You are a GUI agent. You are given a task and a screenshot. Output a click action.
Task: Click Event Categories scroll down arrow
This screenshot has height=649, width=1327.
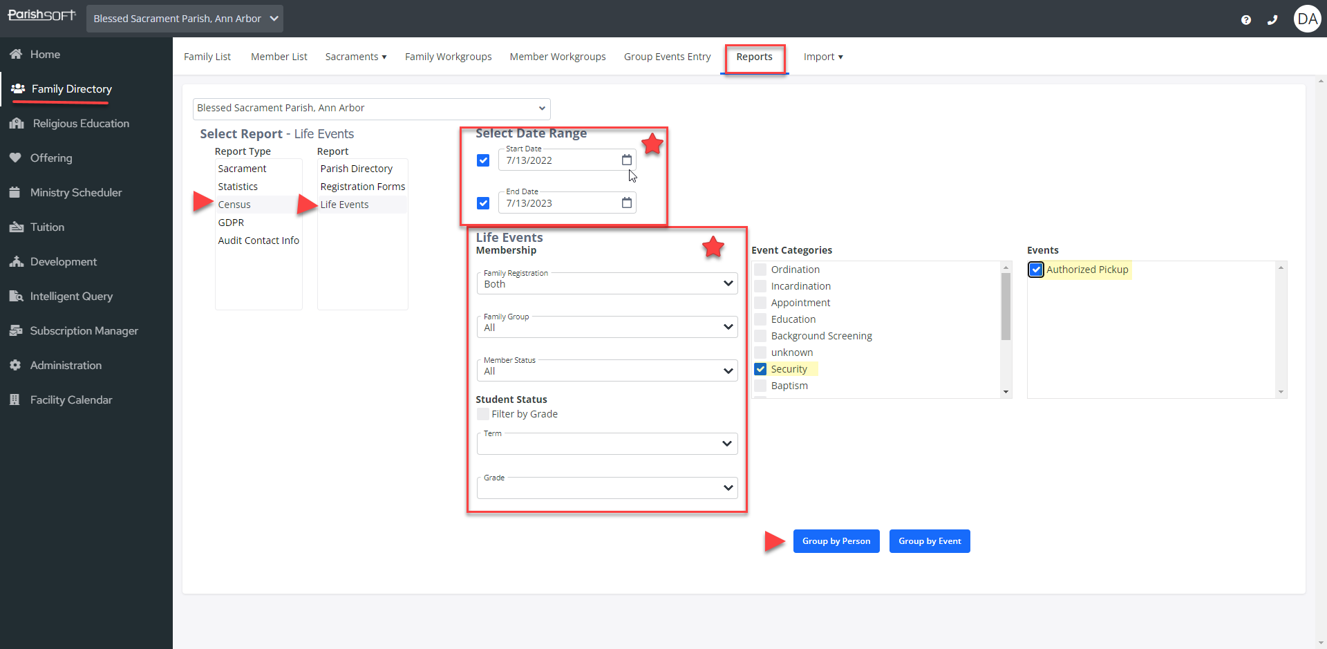click(1006, 392)
